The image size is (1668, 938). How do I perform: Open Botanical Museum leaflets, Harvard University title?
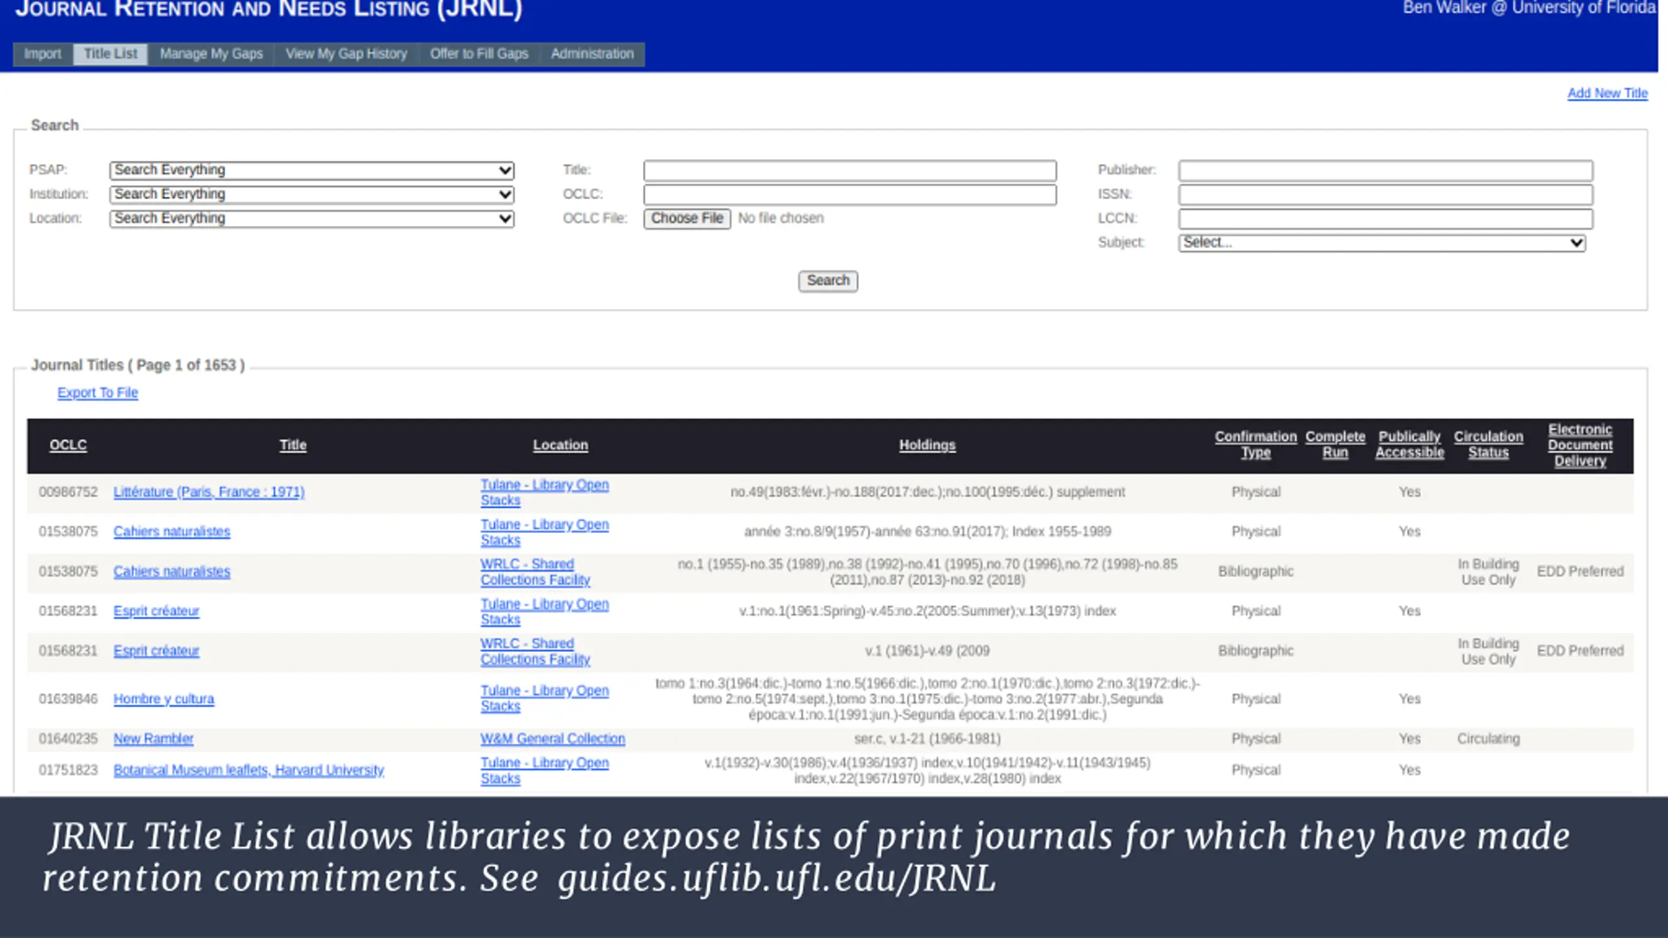(248, 770)
